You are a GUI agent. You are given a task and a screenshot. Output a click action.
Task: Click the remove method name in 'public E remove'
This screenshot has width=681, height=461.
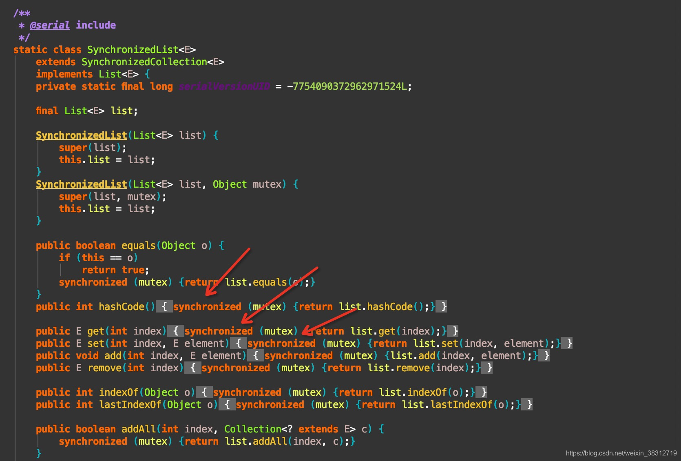(105, 368)
